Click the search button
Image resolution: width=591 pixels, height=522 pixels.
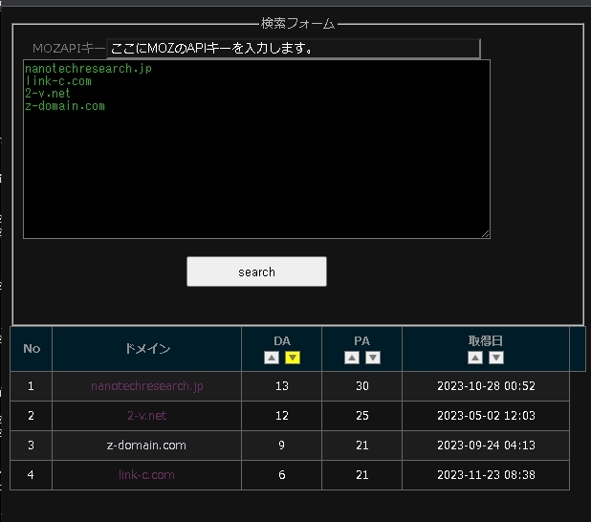click(256, 272)
